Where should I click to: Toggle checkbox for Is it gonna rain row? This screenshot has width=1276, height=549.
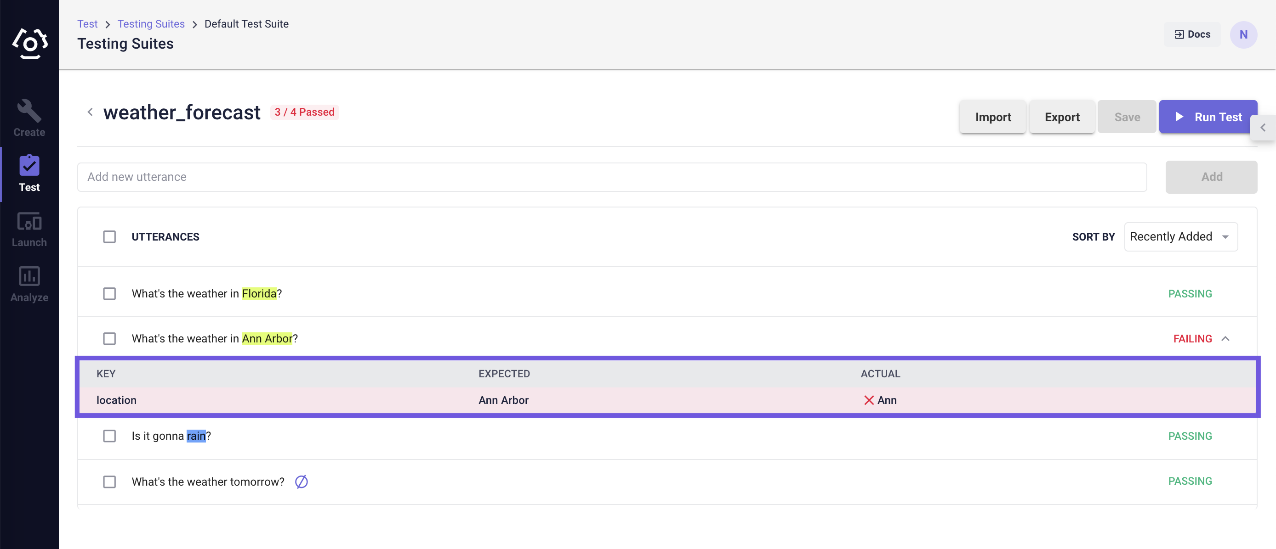tap(110, 436)
